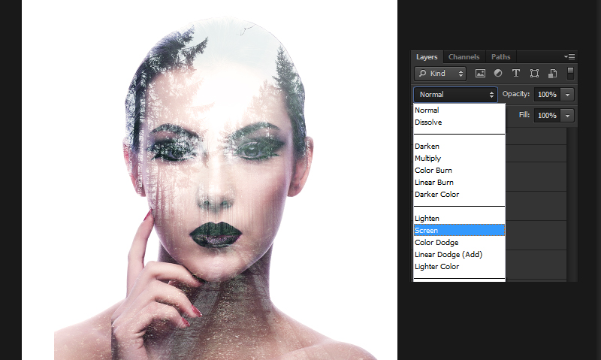Click the Fill percentage field
The image size is (601, 360).
546,116
